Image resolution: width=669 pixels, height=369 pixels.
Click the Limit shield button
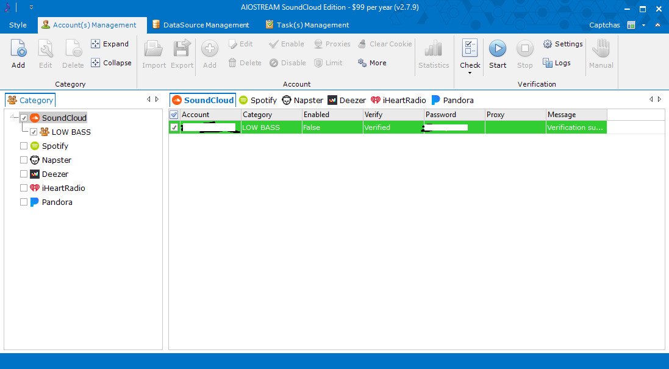coord(328,63)
